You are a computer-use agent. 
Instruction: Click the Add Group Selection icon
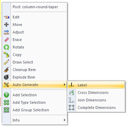tap(6, 110)
